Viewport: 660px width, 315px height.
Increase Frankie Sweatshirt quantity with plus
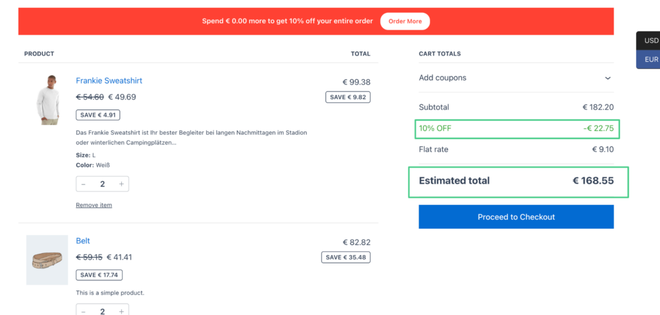pyautogui.click(x=121, y=184)
